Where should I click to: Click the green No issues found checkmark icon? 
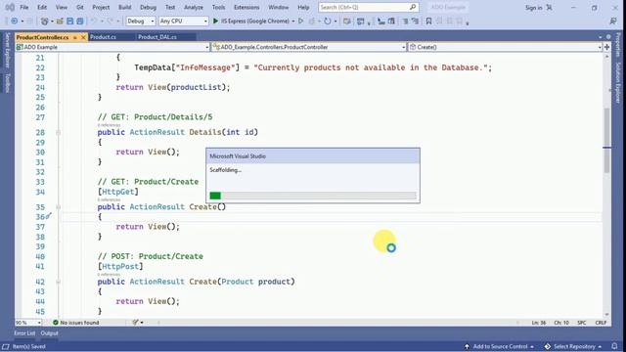(56, 322)
